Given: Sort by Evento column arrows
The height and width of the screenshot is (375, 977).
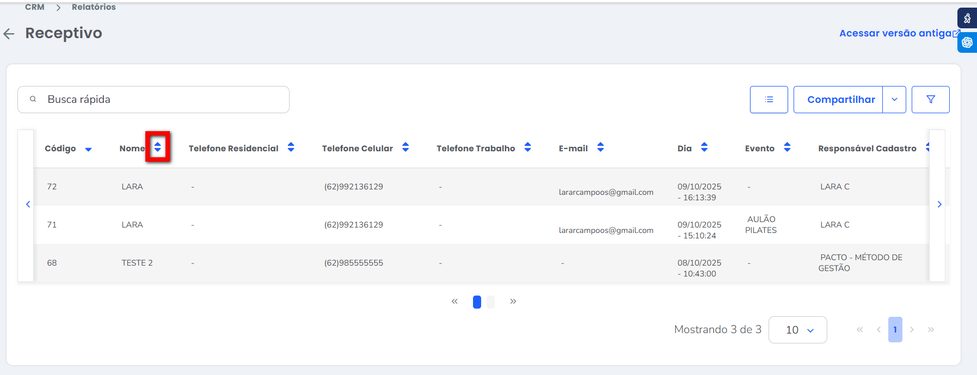Looking at the screenshot, I should (787, 147).
